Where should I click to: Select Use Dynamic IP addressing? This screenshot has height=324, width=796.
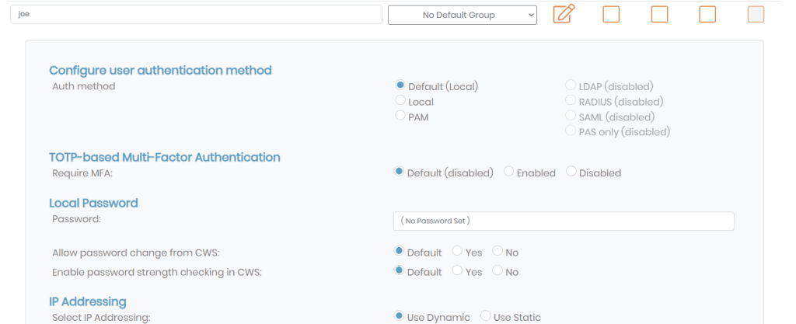[x=400, y=315]
